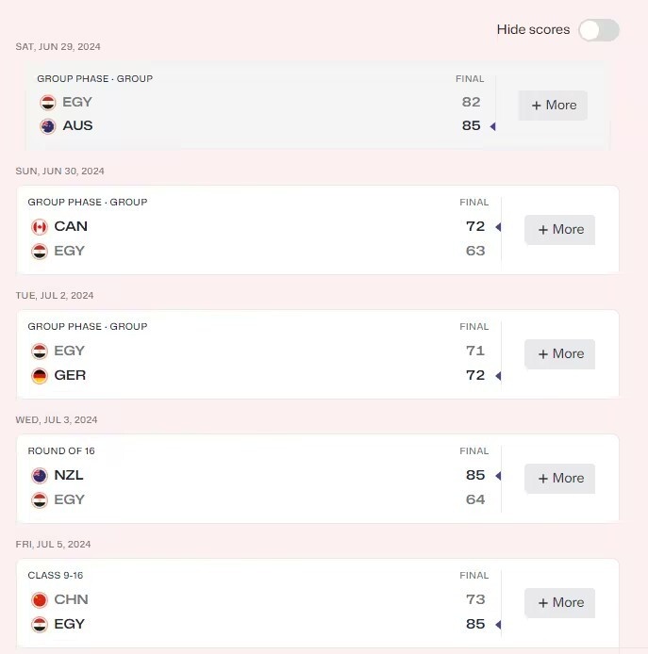The image size is (648, 654).
Task: Expand More for EGY vs GER game
Action: 559,353
